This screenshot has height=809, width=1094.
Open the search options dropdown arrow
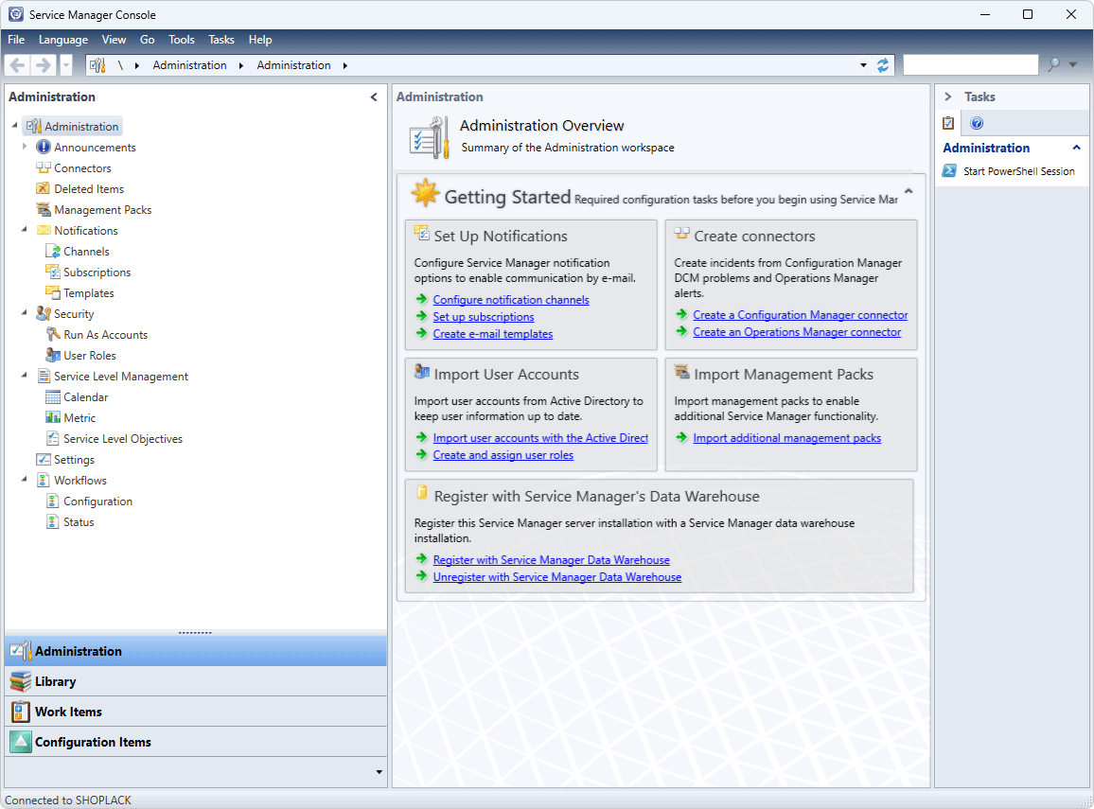pos(1073,65)
